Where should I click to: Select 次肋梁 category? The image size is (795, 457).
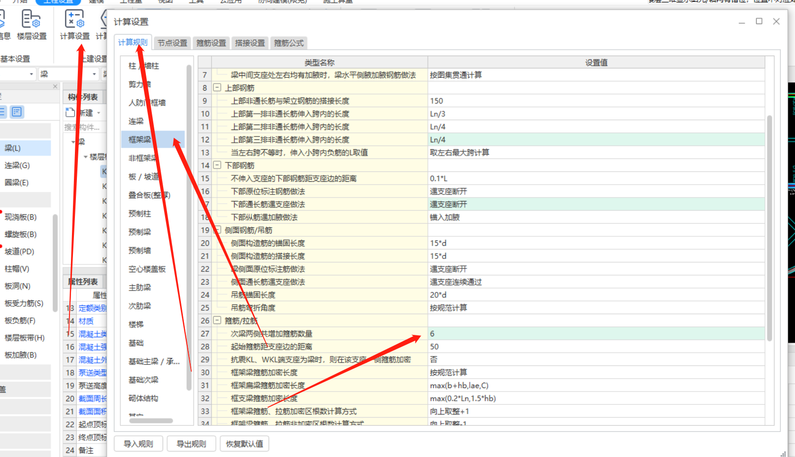pos(139,306)
